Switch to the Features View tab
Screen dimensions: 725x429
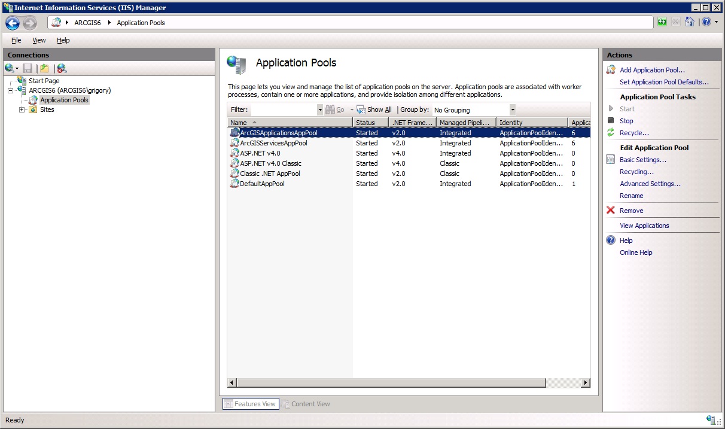tap(250, 404)
